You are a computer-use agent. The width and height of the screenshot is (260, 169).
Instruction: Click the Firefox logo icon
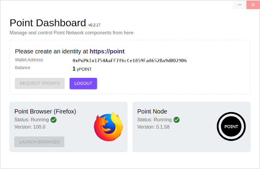click(x=108, y=126)
